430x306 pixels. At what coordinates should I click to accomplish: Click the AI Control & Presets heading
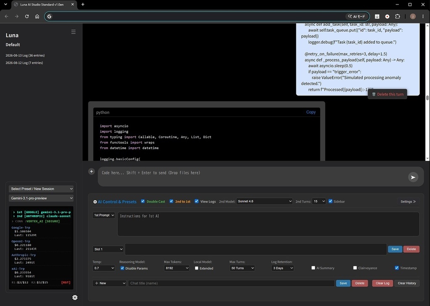(117, 202)
